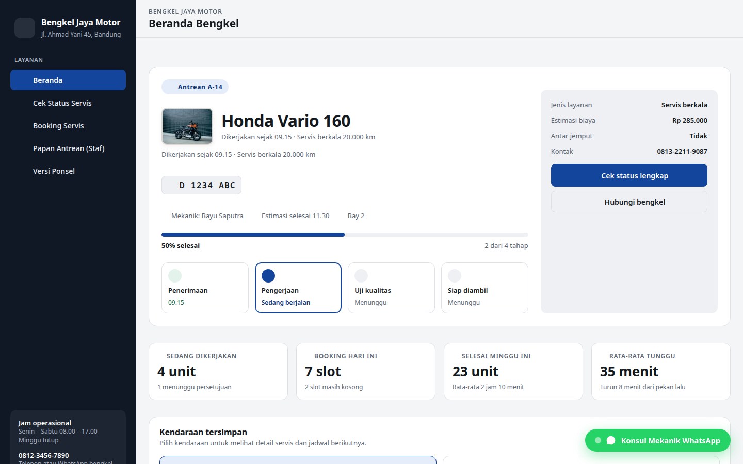
Task: Open the Booking Servis page
Action: 68,125
